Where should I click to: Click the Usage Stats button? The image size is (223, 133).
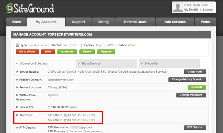[194, 72]
